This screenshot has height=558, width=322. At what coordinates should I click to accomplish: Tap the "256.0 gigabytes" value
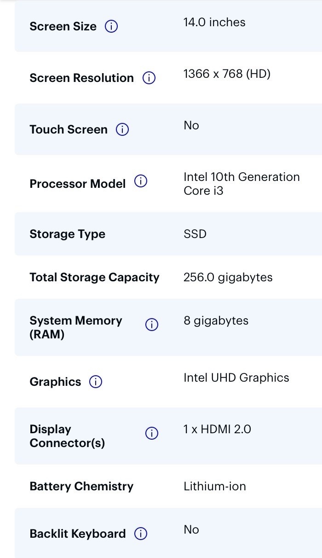228,278
